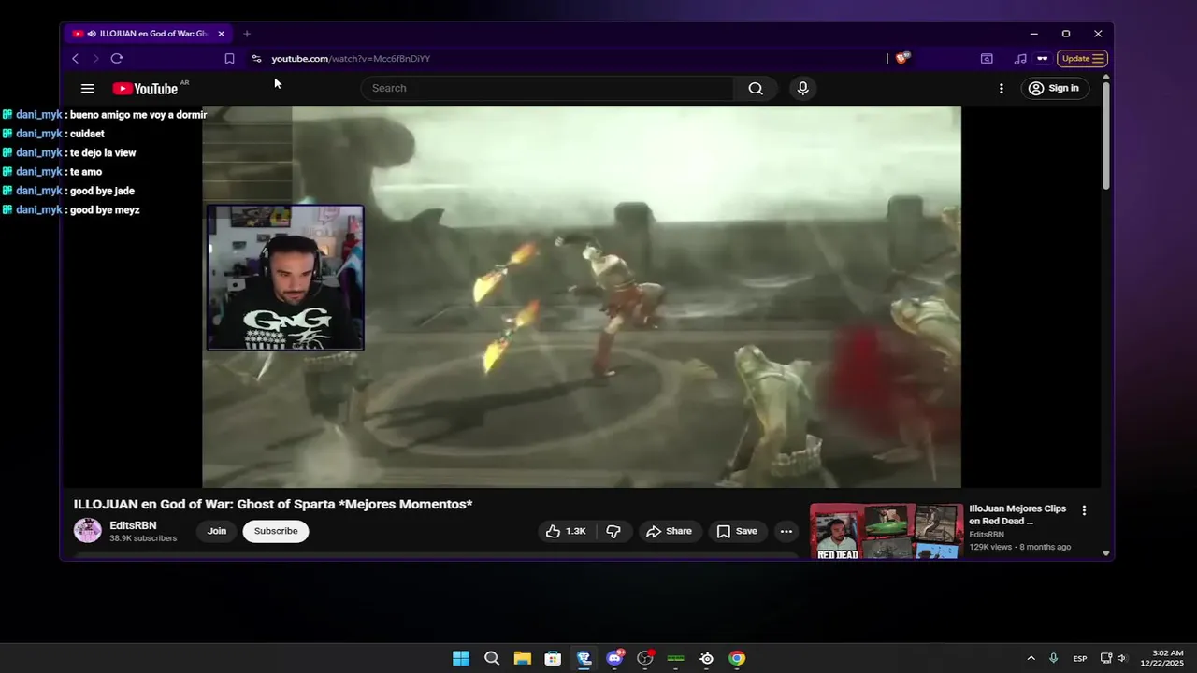This screenshot has width=1197, height=673.
Task: Click the webcam overlay of the streamer
Action: (285, 278)
